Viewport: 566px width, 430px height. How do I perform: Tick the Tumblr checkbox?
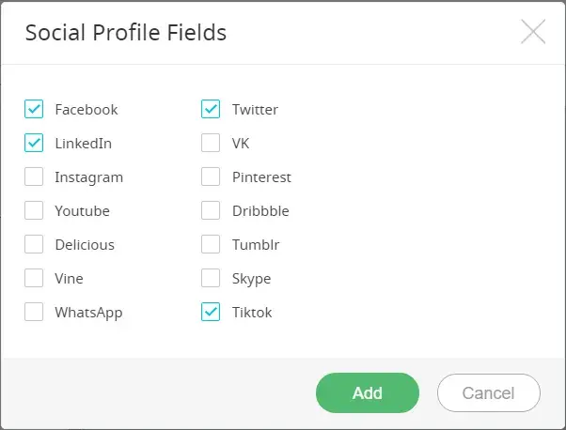point(211,245)
